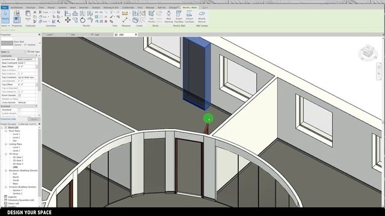Collapse the 3D Views tree node
Viewport: 385px width, 216px height.
[x=6, y=154]
